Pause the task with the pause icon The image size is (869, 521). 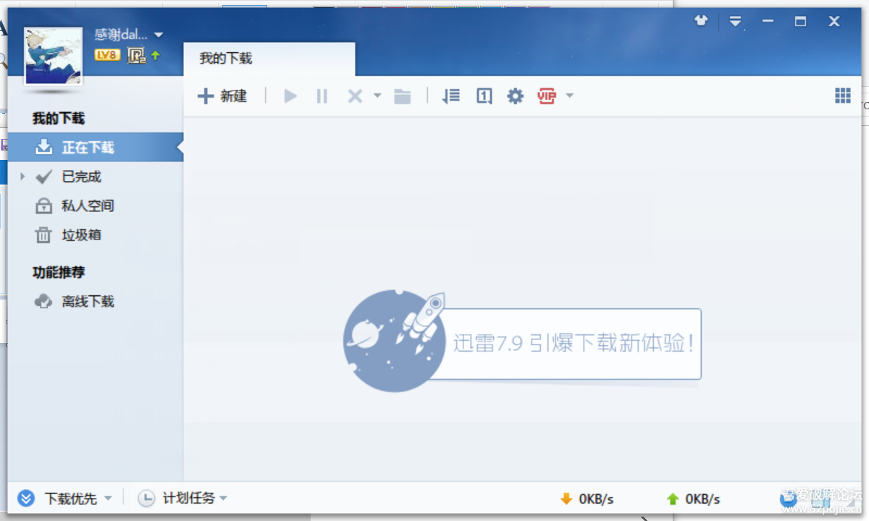pos(322,96)
